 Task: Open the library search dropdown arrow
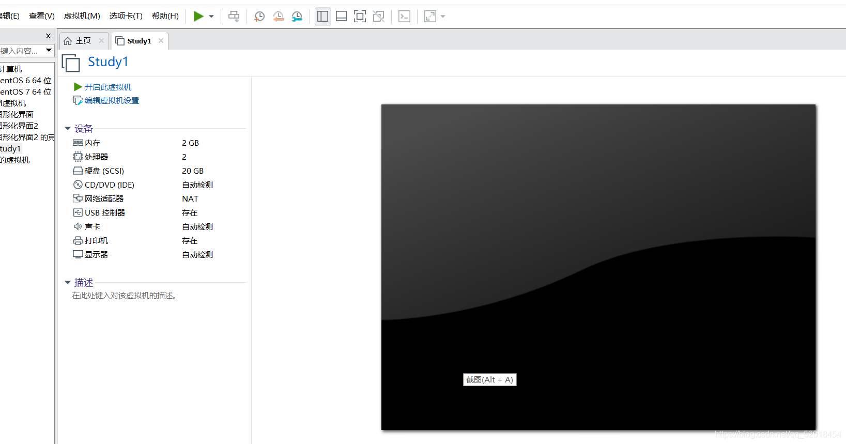[x=49, y=51]
